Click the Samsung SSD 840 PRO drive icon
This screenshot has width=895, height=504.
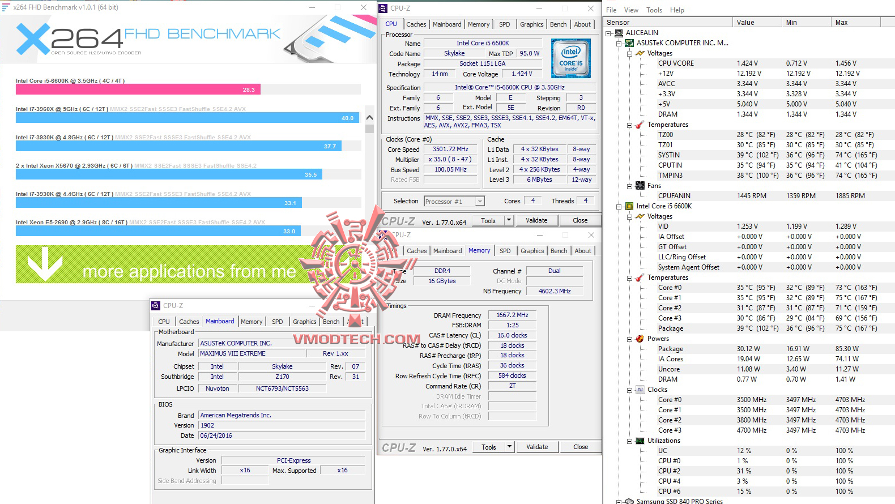(629, 501)
